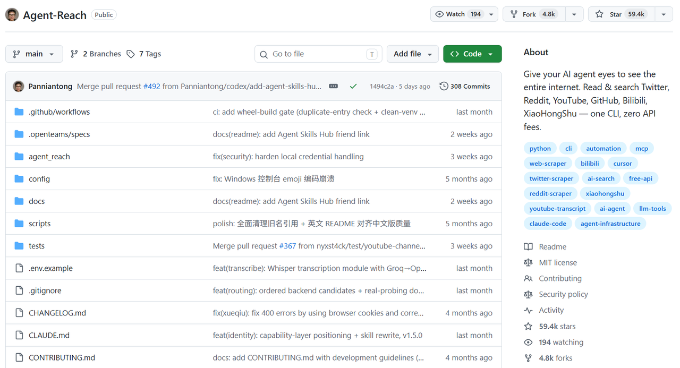Click the fork icon beside 4.8k forks

coord(528,358)
